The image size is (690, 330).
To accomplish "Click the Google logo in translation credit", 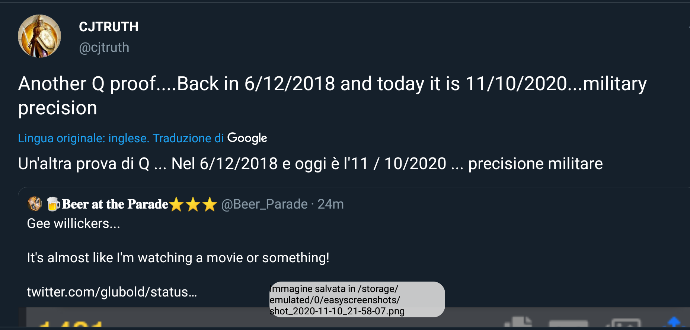I will [x=247, y=138].
